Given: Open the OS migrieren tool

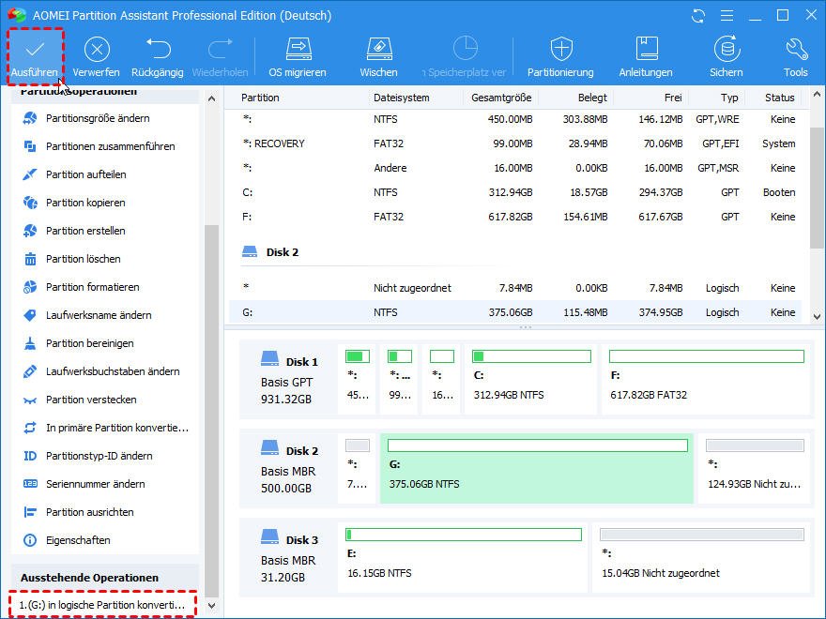Looking at the screenshot, I should point(298,49).
